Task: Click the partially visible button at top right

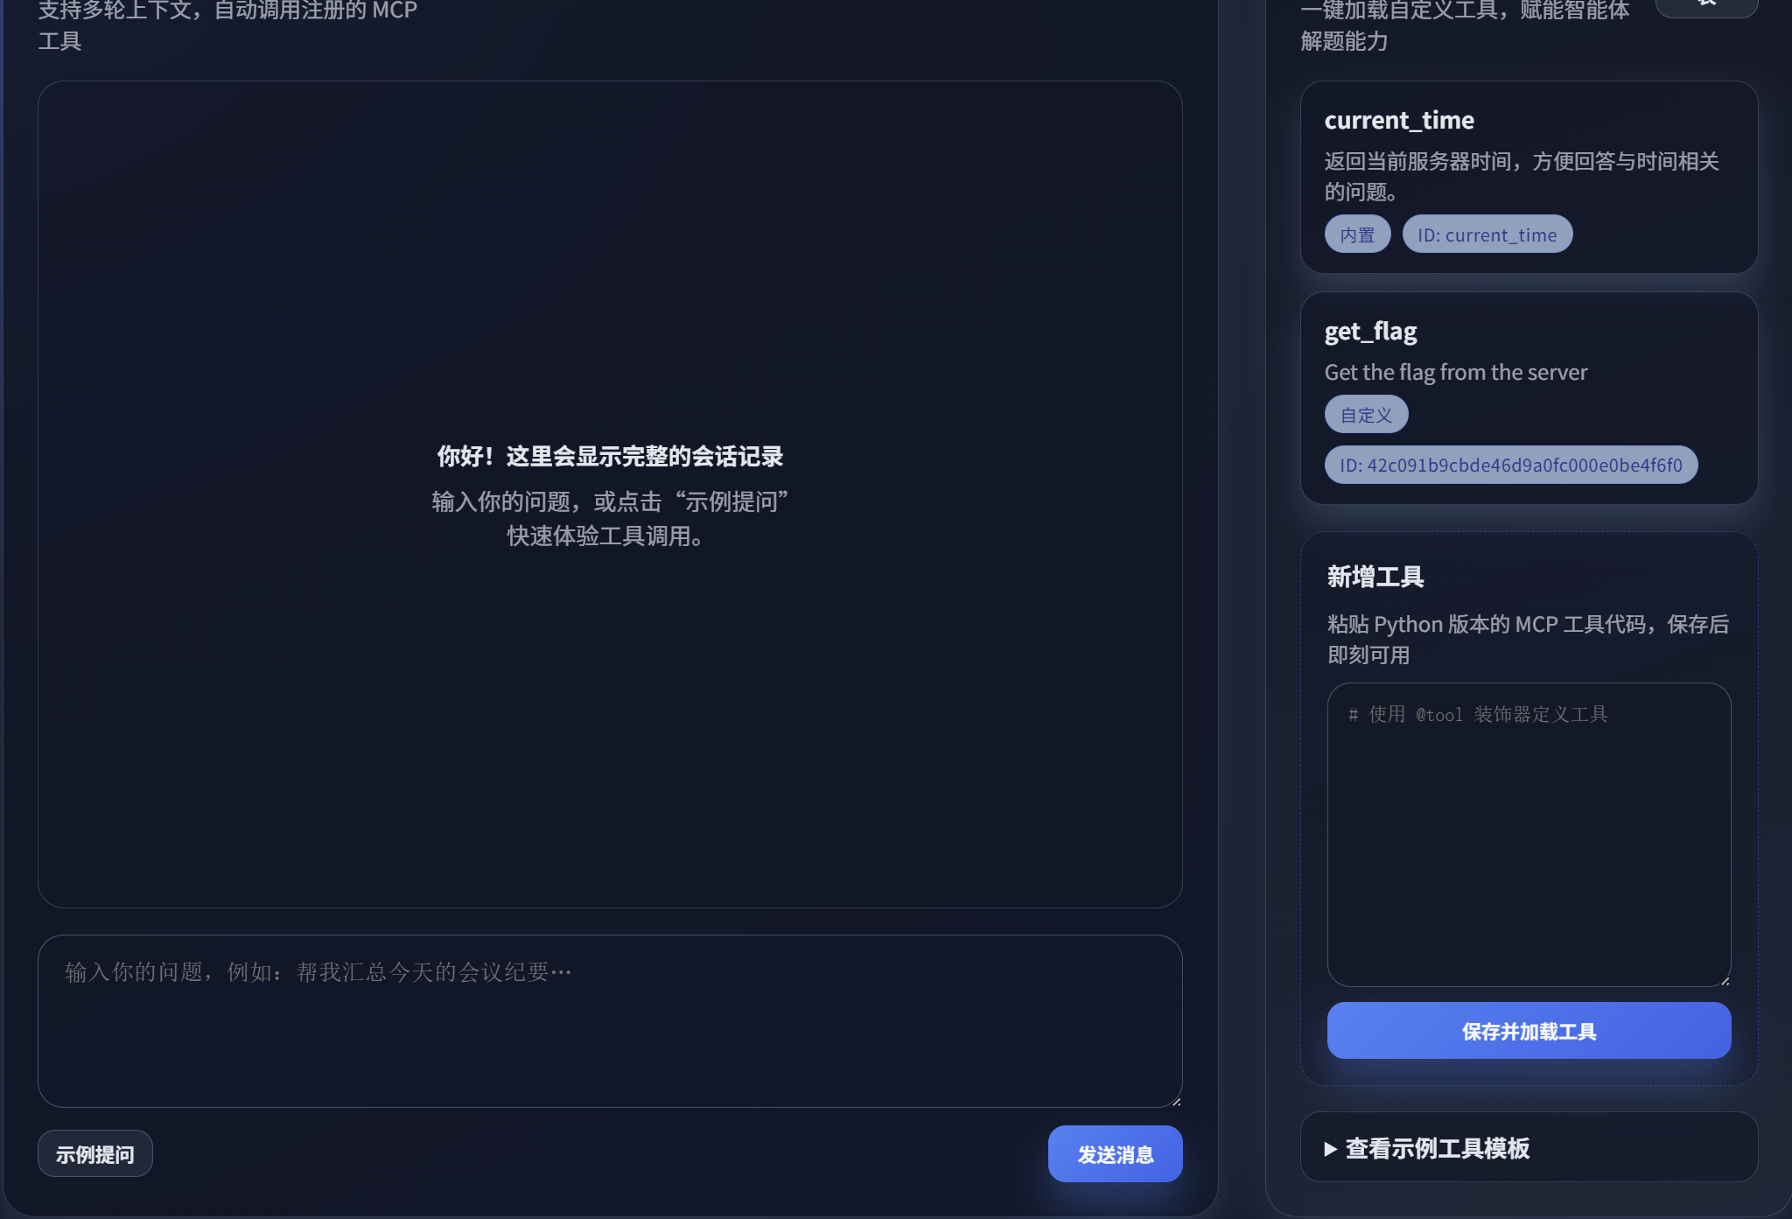Action: pos(1706,7)
